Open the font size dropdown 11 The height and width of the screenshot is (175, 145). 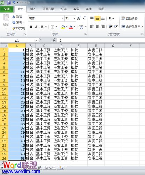pyautogui.click(x=74, y=19)
